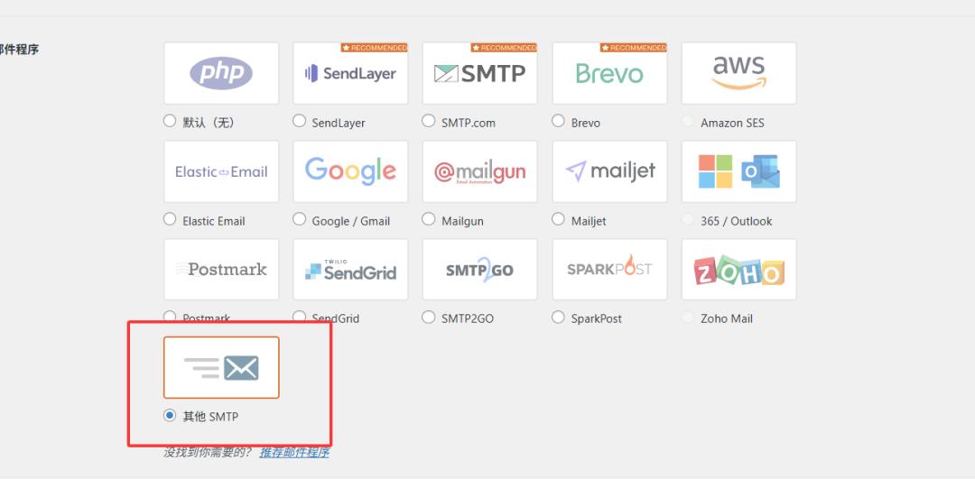Screen dimensions: 975x479
Task: Select the SendLayer radio button
Action: tap(299, 121)
